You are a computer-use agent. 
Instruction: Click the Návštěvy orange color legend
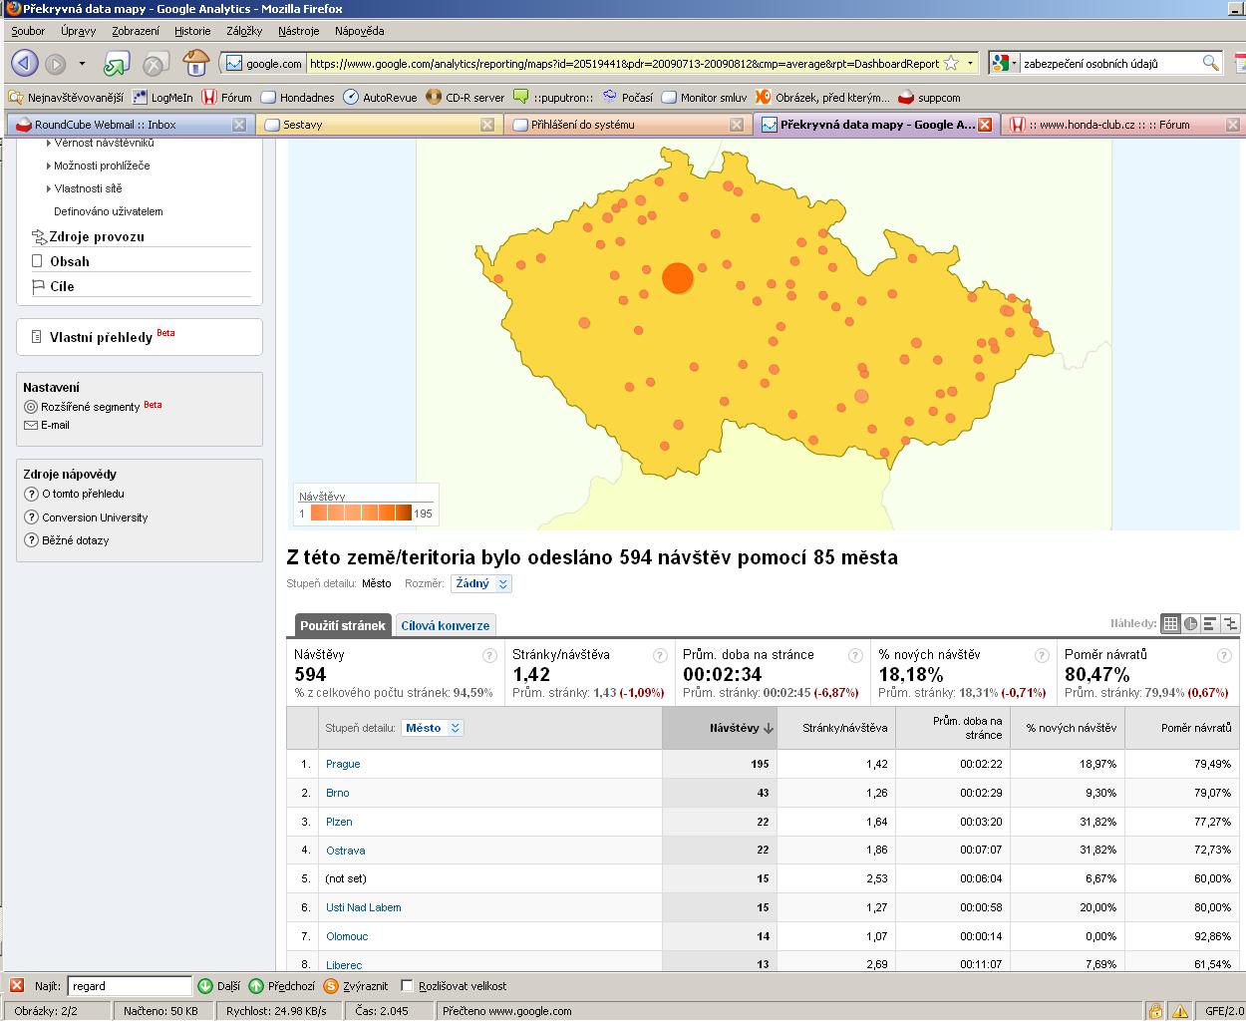pyautogui.click(x=360, y=514)
